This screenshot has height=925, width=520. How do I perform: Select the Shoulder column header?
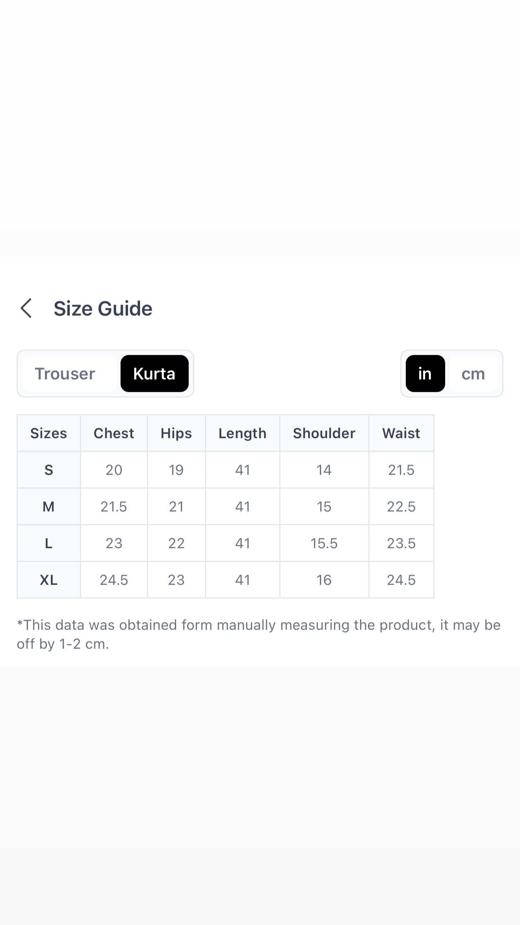[x=324, y=433]
